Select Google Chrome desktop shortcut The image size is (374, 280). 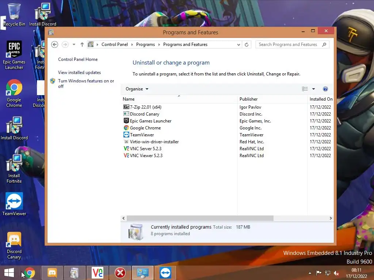coord(14,93)
